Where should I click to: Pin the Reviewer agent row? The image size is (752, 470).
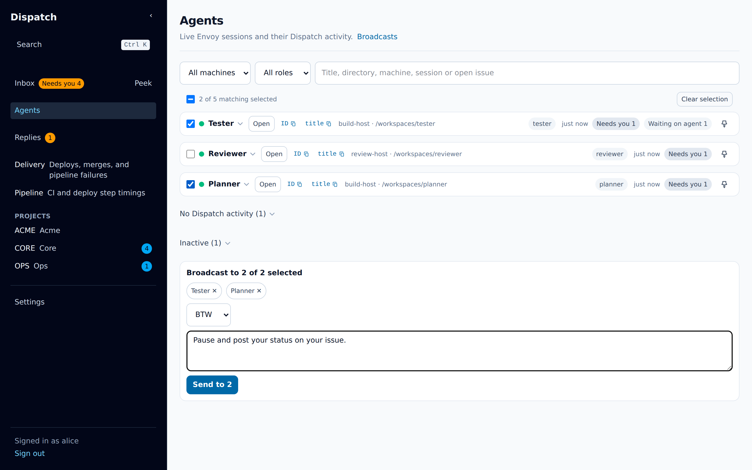click(724, 154)
